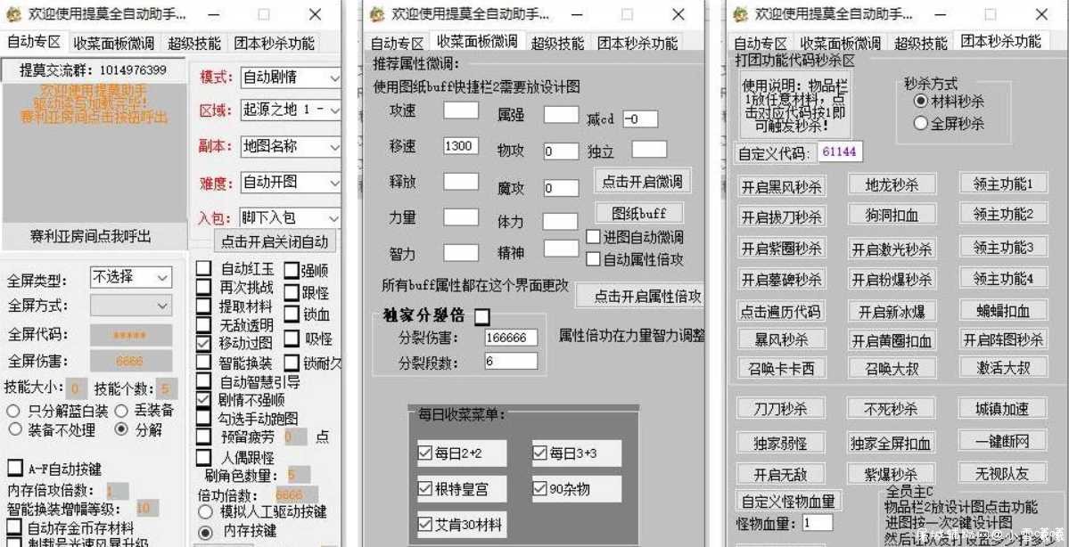Tick the 自动属性倍攻 checkbox
Image resolution: width=1069 pixels, height=547 pixels.
(593, 259)
